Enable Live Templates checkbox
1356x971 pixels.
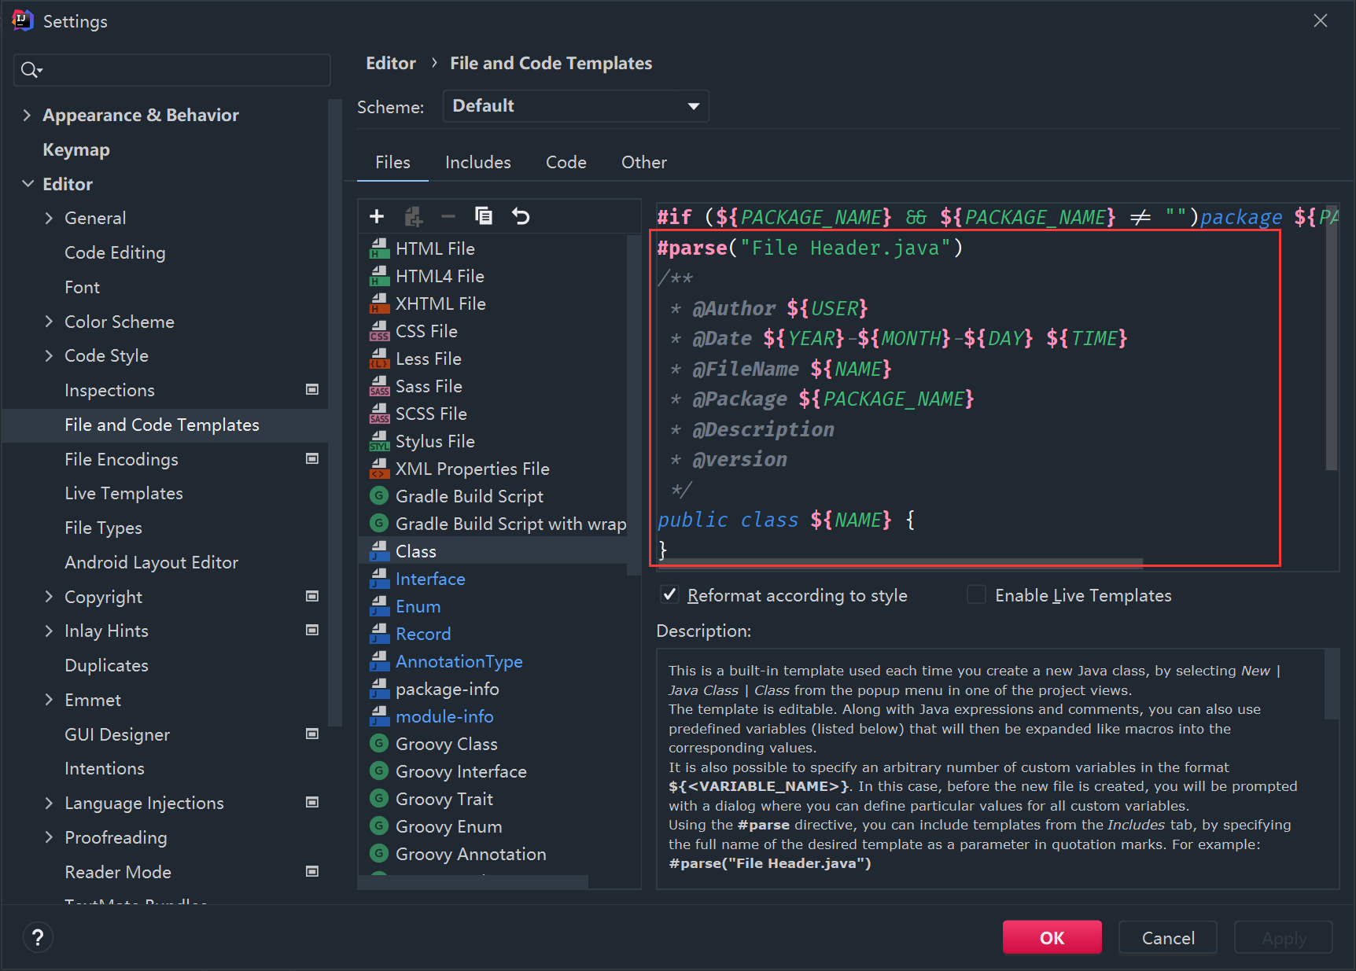(x=976, y=595)
